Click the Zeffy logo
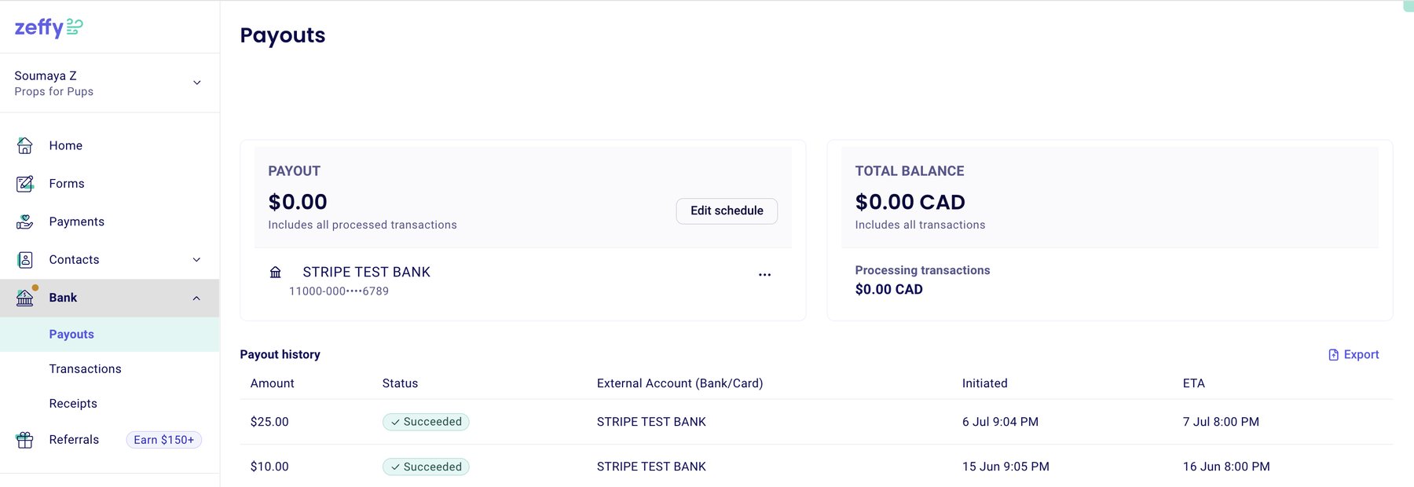This screenshot has height=487, width=1414. 46,26
